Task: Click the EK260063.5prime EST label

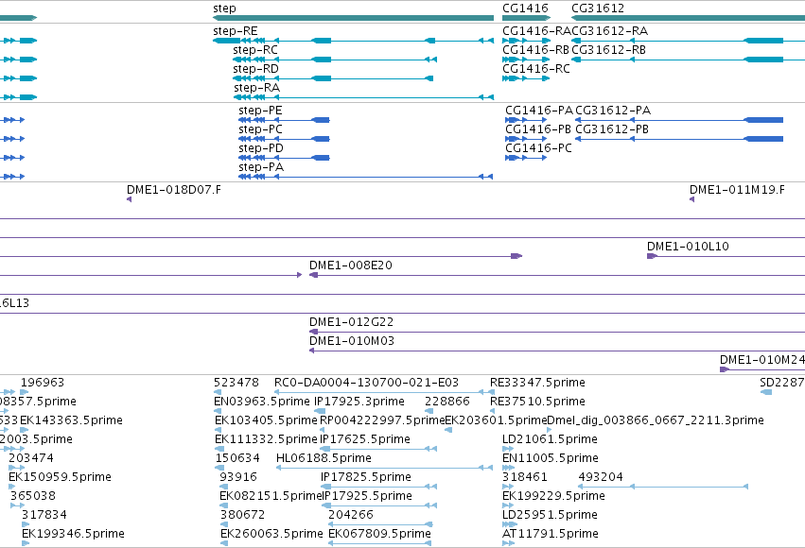Action: click(271, 534)
